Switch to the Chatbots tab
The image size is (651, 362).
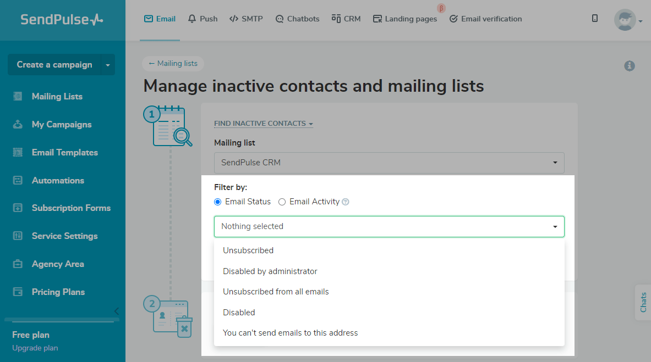pos(297,19)
